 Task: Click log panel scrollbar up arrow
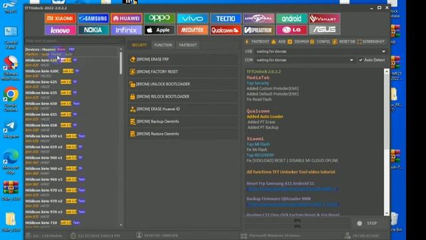coord(387,71)
